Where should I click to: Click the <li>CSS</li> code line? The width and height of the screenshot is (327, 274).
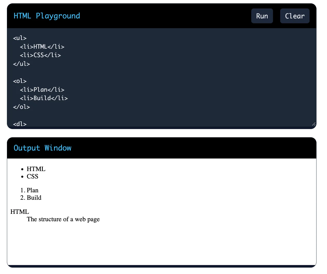point(40,55)
